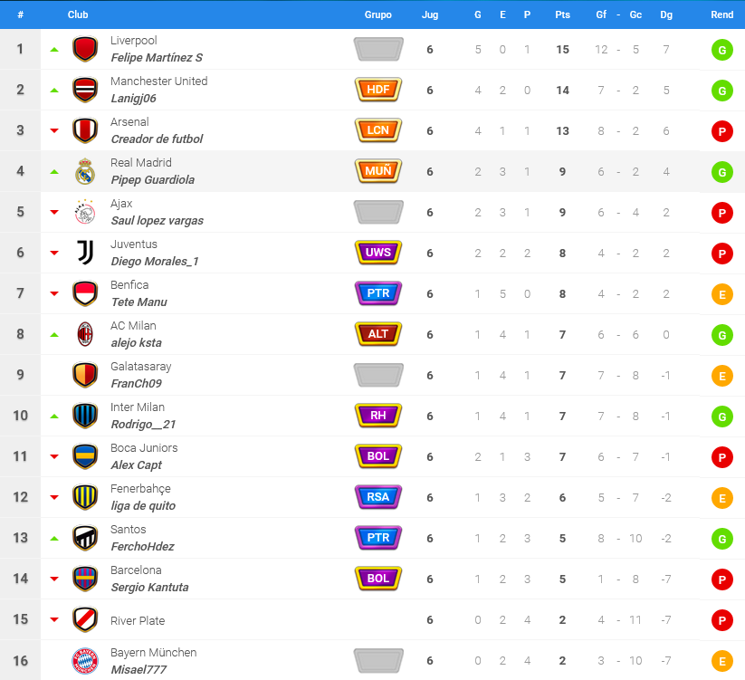This screenshot has height=680, width=745.
Task: Open the Real Madrid crest icon
Action: click(85, 171)
